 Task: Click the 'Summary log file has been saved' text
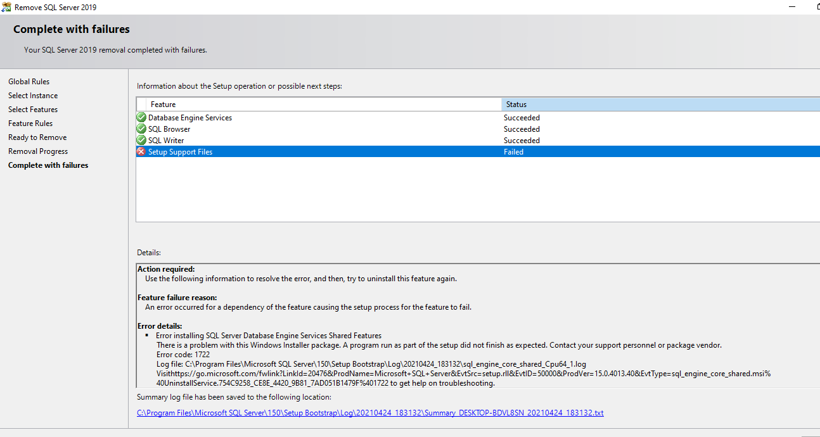coord(234,396)
